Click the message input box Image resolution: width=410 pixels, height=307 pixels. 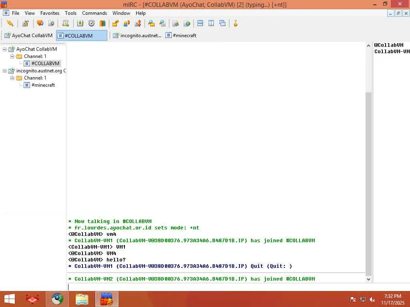pos(238,287)
